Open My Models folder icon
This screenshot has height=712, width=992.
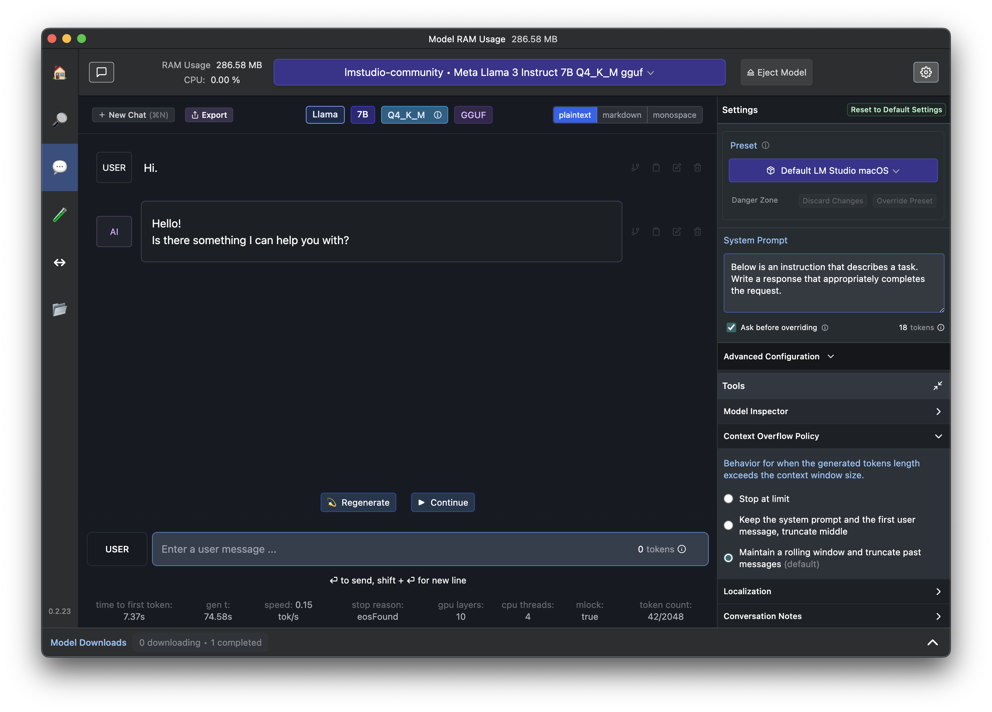(59, 309)
